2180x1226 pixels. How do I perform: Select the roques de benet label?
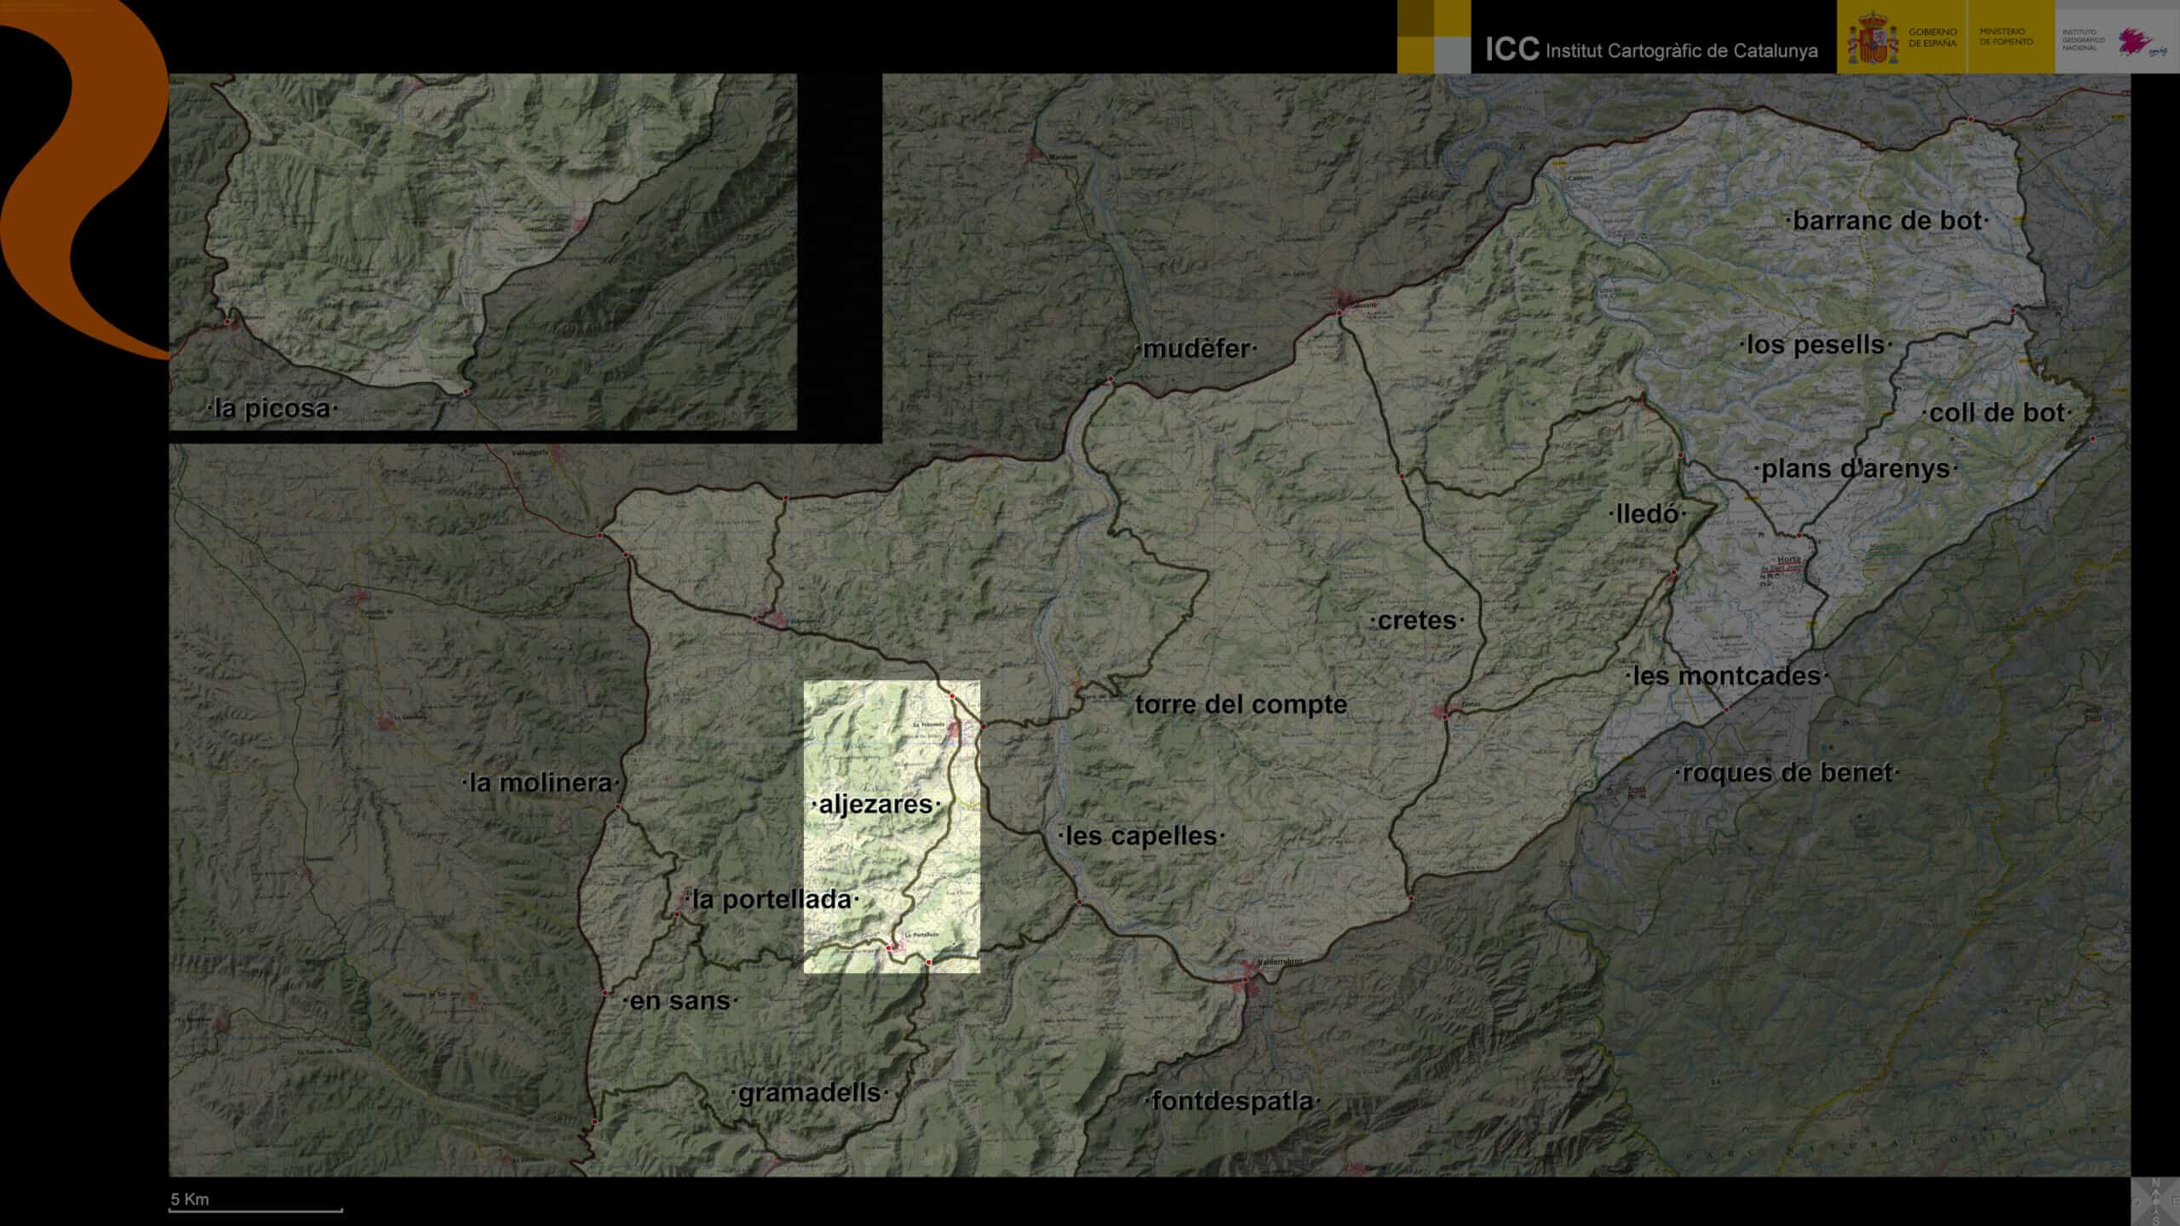1787,773
